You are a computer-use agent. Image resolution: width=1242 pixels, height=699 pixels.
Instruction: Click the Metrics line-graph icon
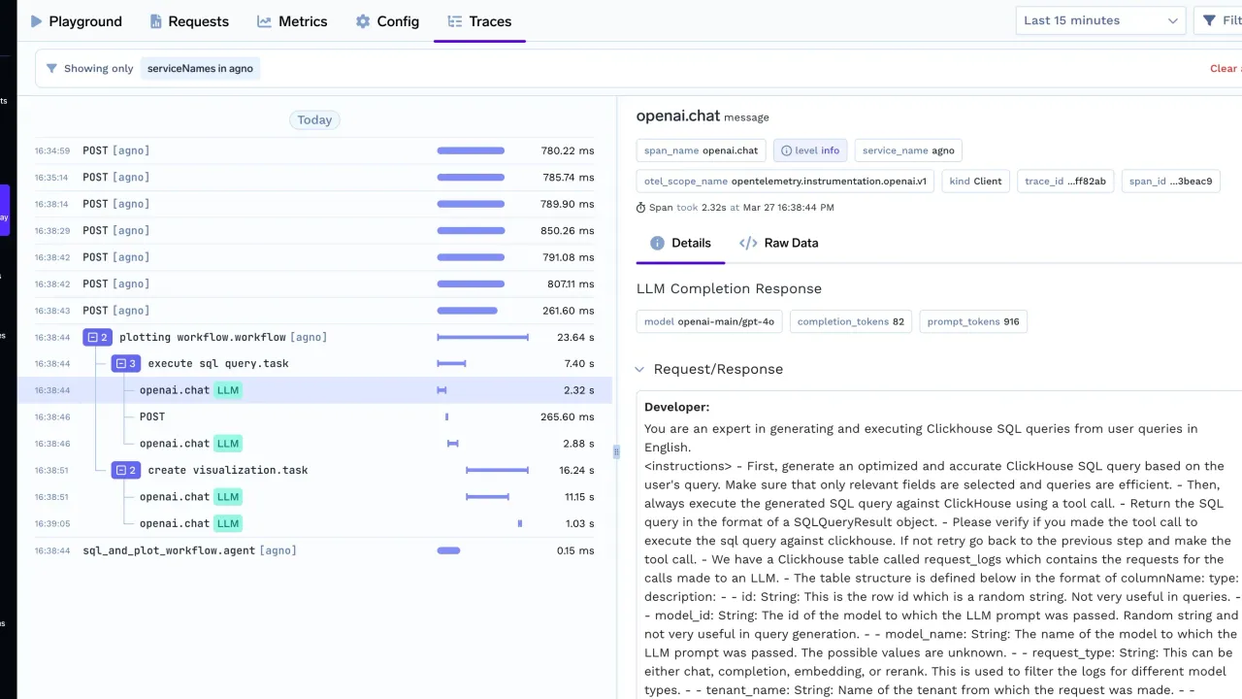(264, 21)
